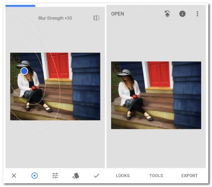The height and width of the screenshot is (187, 212).
Task: Select the blur shape circle tool
Action: pyautogui.click(x=34, y=176)
